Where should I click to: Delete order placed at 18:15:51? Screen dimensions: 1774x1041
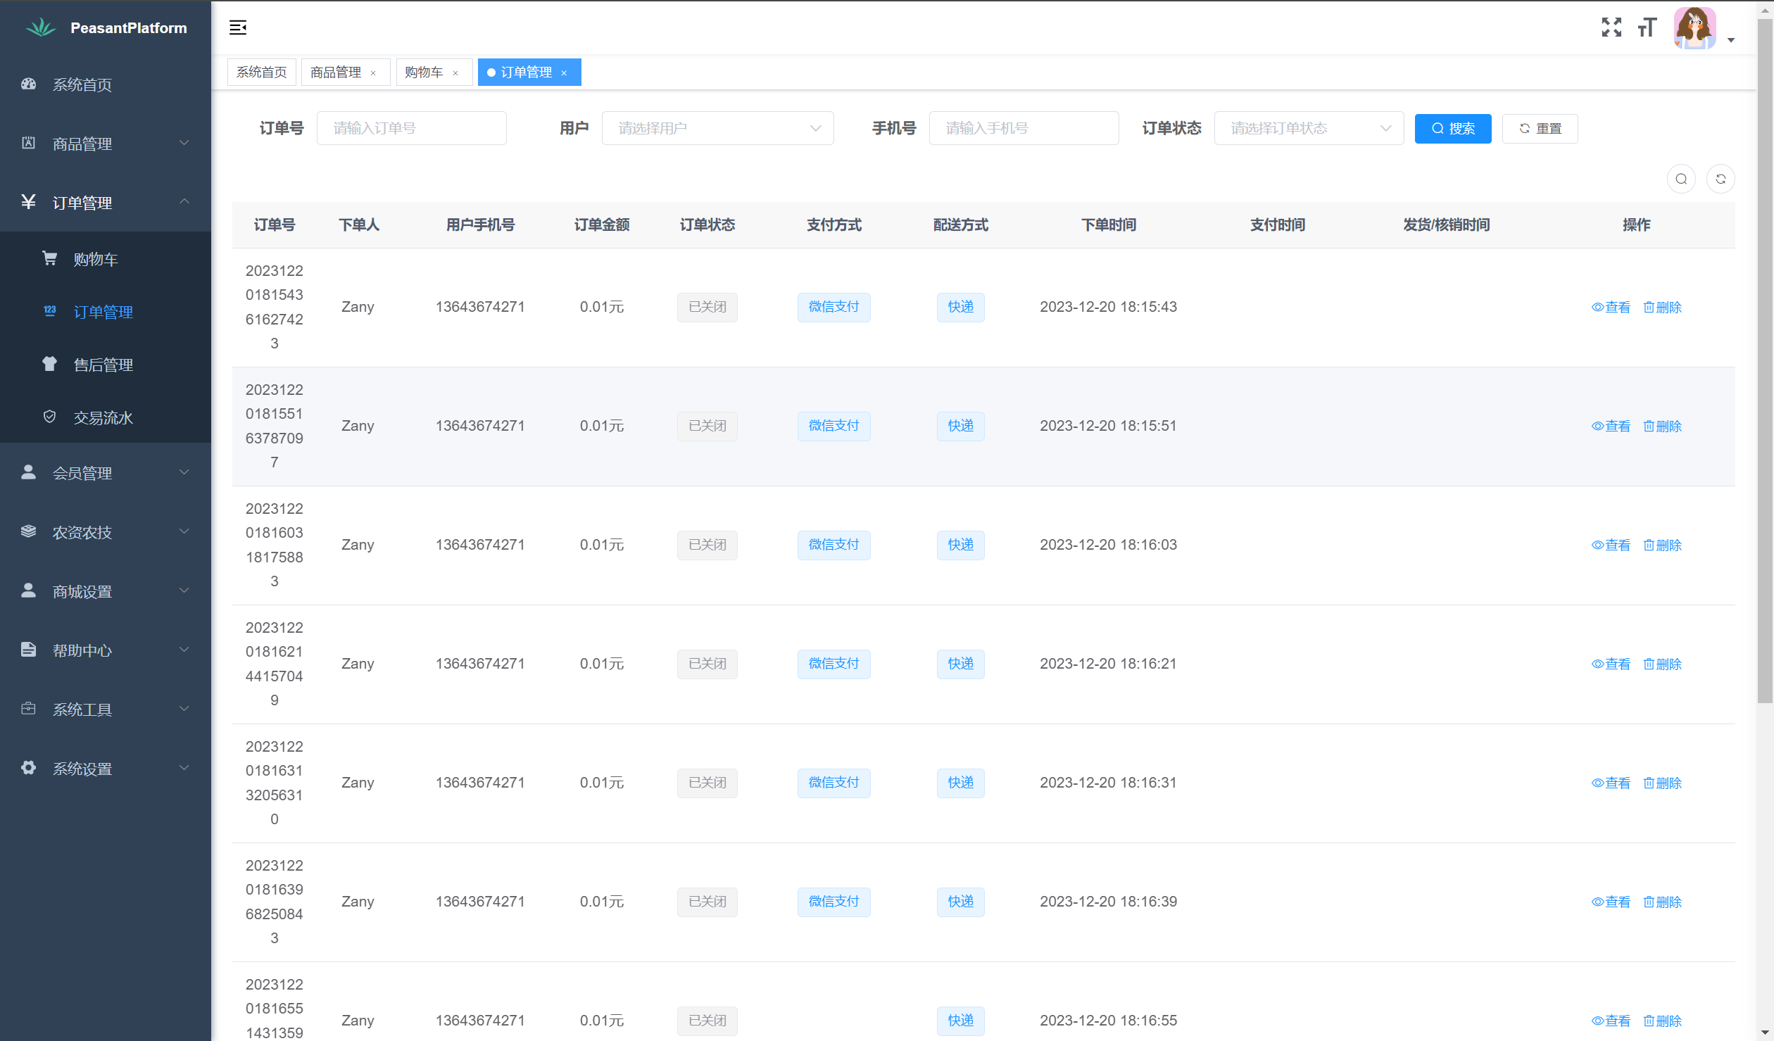click(x=1662, y=427)
